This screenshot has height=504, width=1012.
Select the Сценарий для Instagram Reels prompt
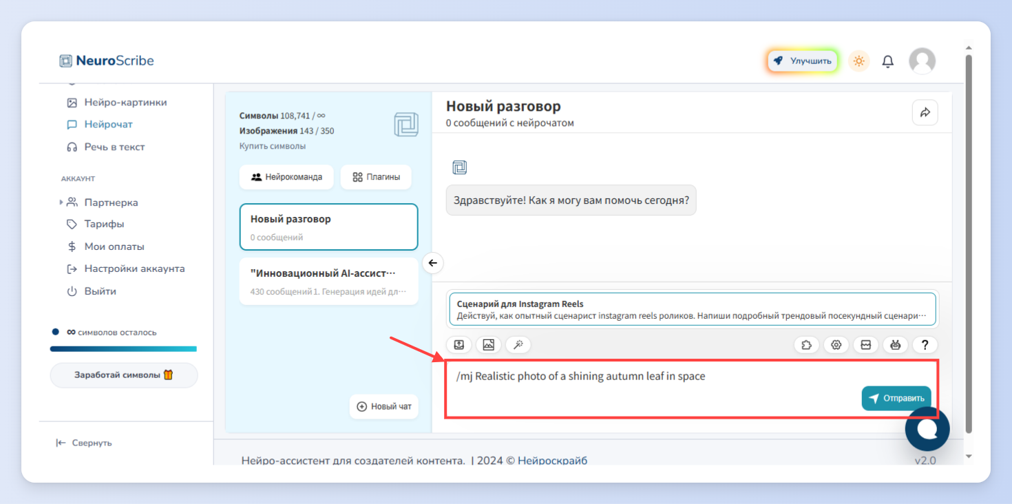[692, 310]
